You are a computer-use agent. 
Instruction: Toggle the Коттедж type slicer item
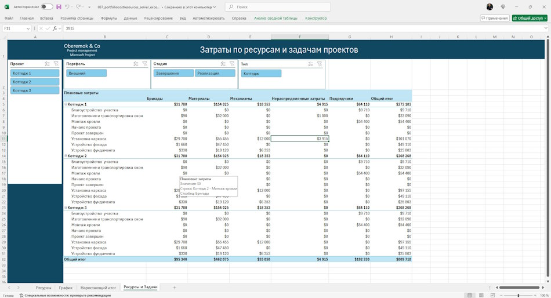[x=261, y=74]
